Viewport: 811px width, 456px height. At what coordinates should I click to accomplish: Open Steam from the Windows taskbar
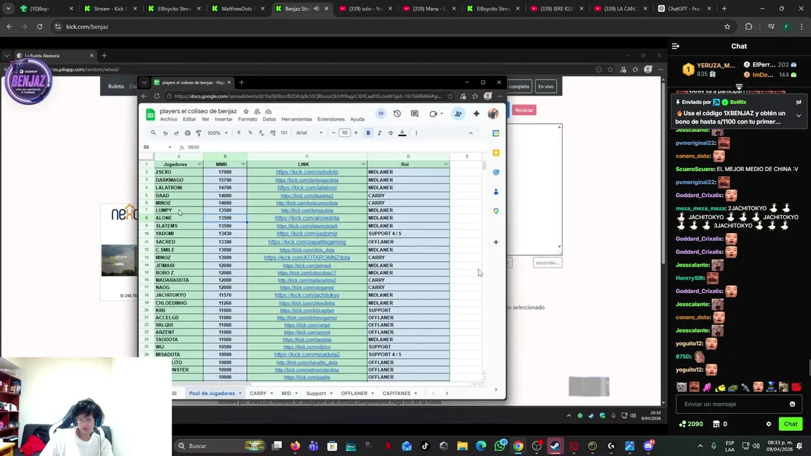(x=555, y=446)
